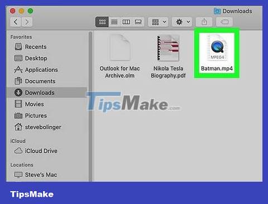Open the group-by arrangement dropdown
This screenshot has height=204, width=268.
click(159, 22)
